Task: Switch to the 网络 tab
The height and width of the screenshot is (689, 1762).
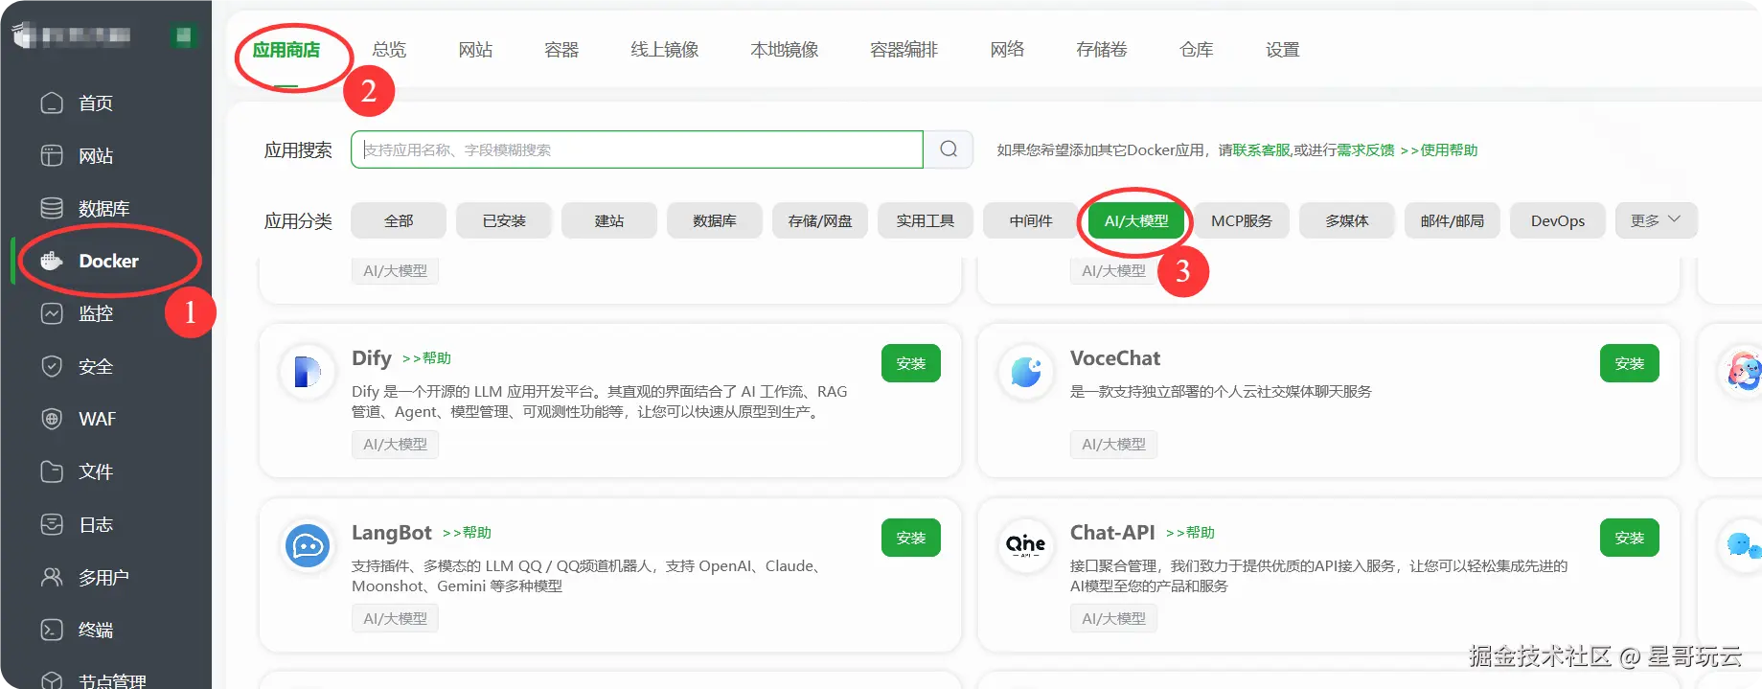Action: point(1007,50)
